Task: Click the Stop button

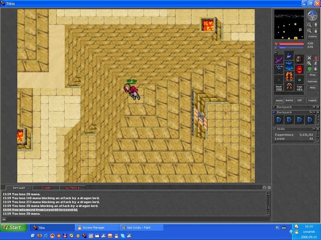Action: coord(313,75)
